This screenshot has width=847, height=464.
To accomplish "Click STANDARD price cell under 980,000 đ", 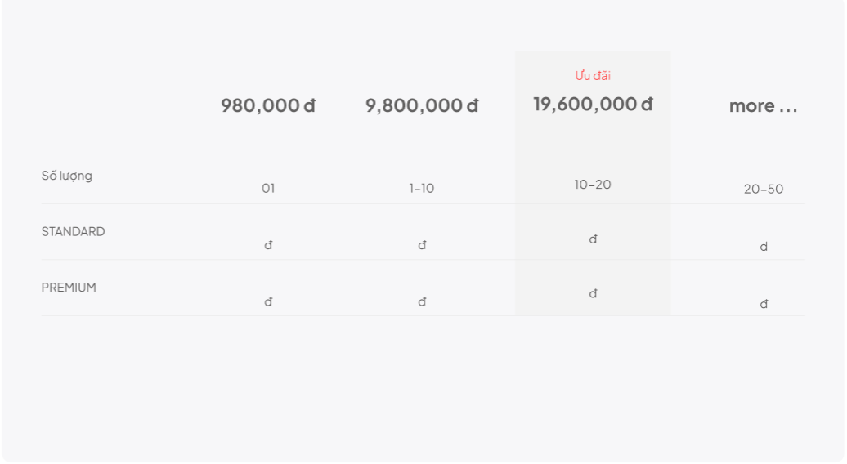I will tap(268, 245).
